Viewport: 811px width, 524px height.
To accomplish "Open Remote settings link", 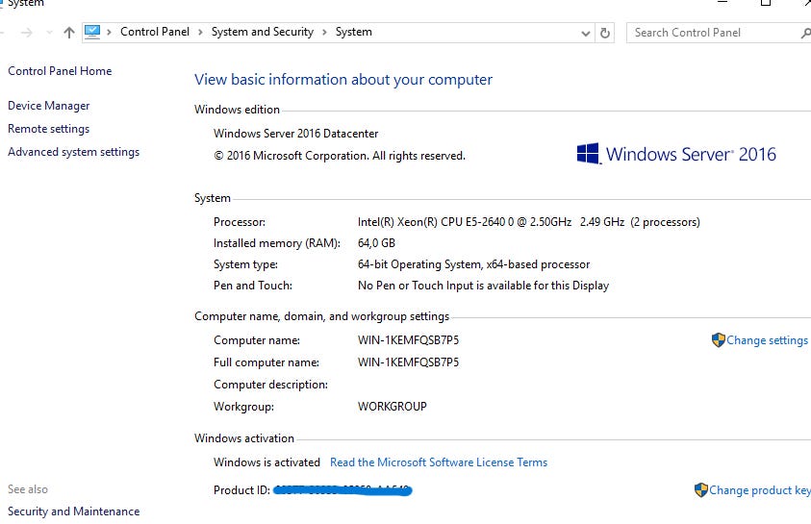I will pyautogui.click(x=48, y=129).
